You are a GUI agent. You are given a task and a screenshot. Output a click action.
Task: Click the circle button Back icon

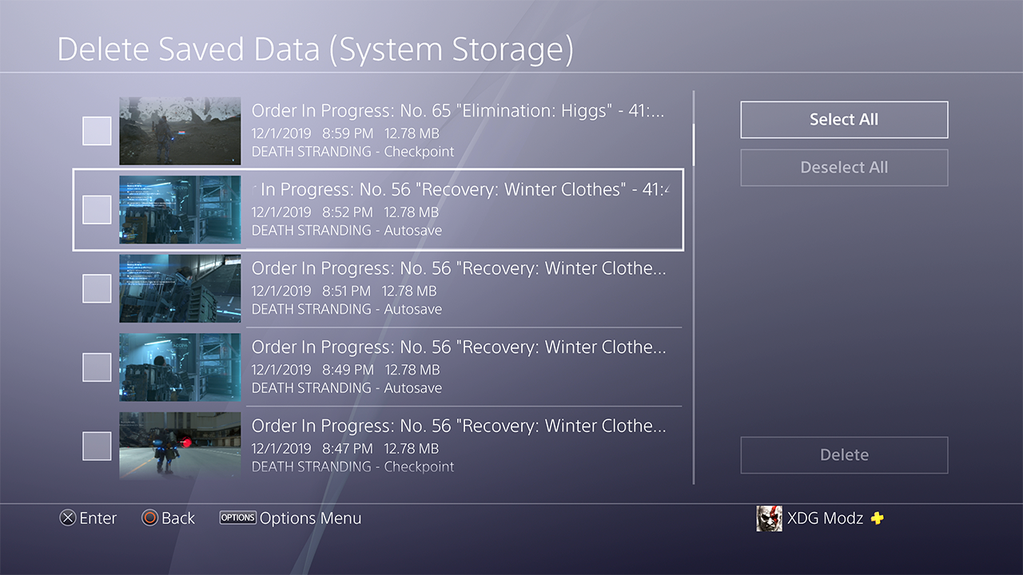149,518
